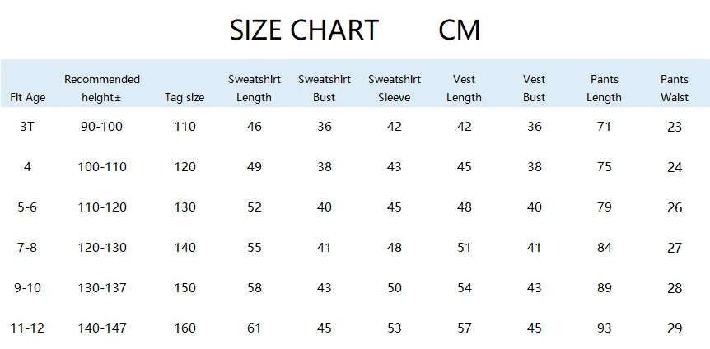The width and height of the screenshot is (710, 349).
Task: Click the Recommended height column header
Action: click(x=102, y=88)
